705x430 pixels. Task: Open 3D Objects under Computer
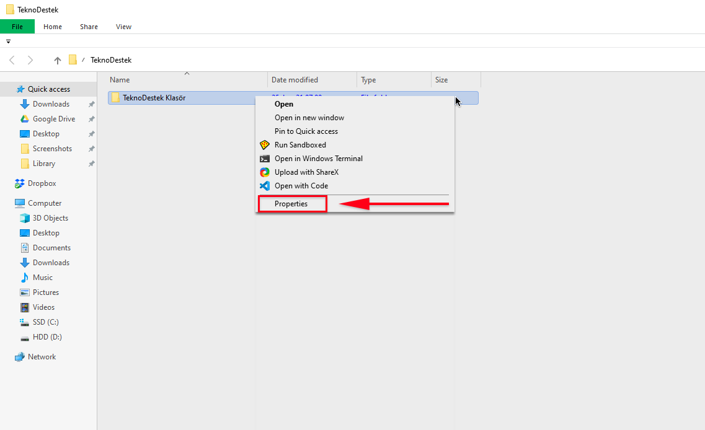[50, 218]
